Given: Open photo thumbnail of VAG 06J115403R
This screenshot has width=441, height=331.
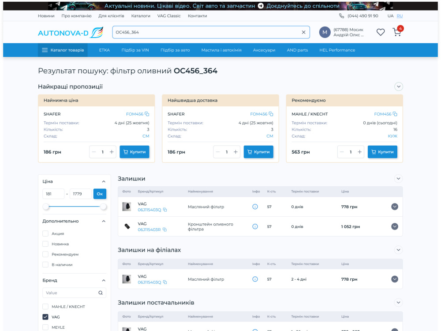Looking at the screenshot, I should 127,226.
